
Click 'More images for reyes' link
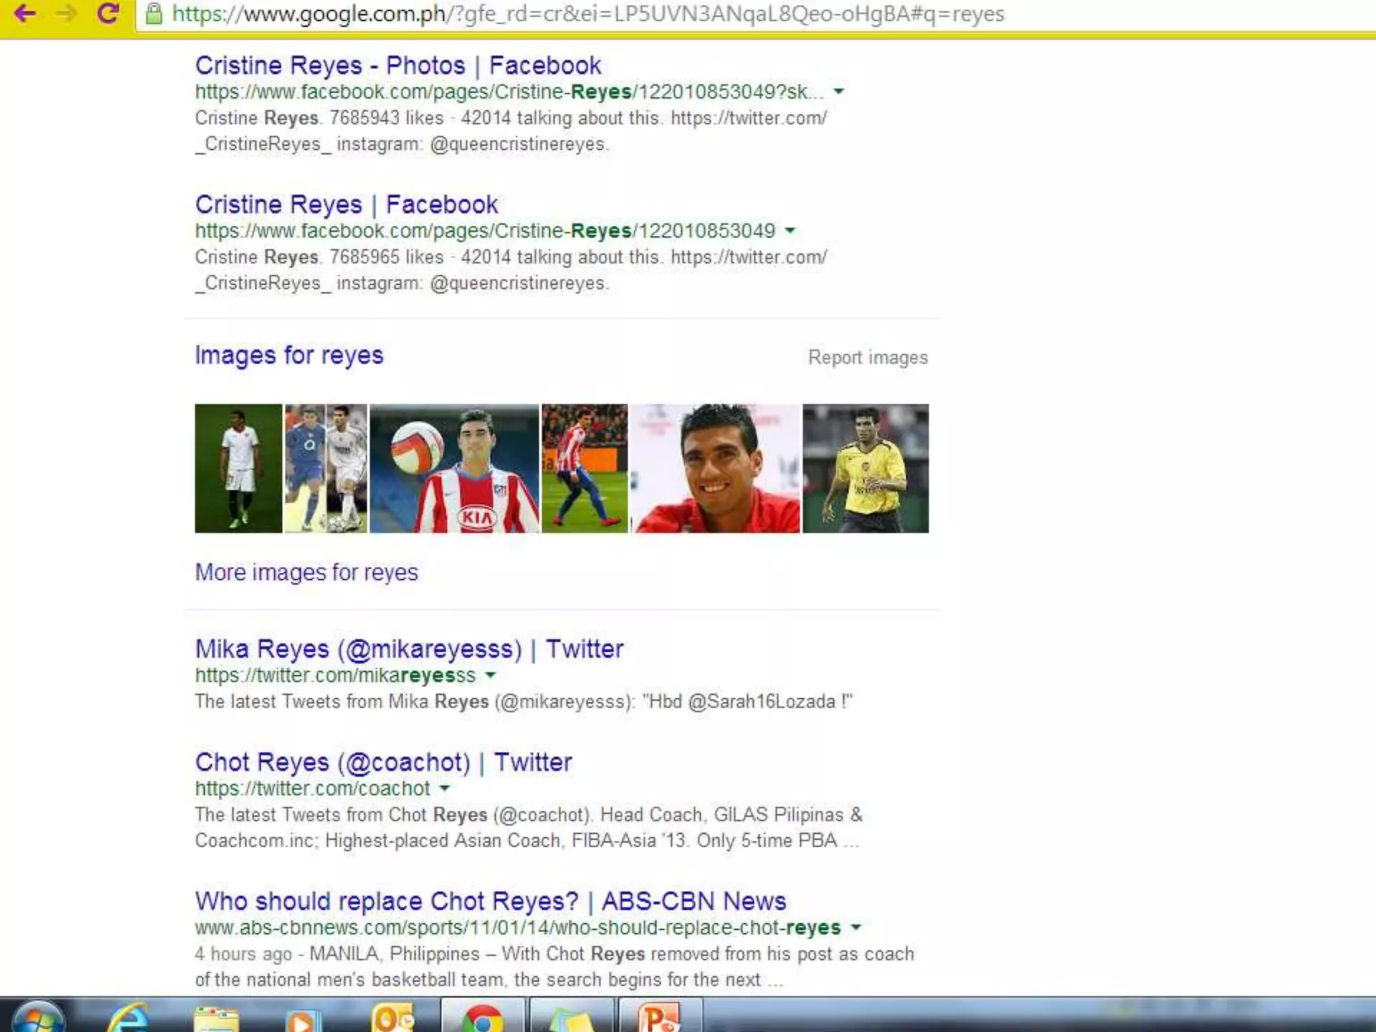[x=306, y=572]
